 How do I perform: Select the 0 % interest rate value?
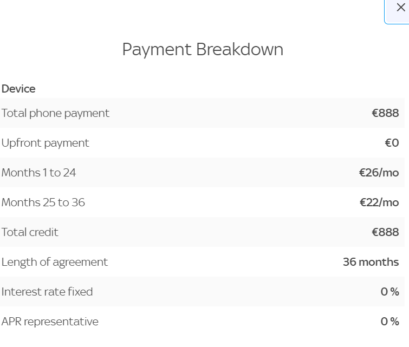click(x=389, y=292)
